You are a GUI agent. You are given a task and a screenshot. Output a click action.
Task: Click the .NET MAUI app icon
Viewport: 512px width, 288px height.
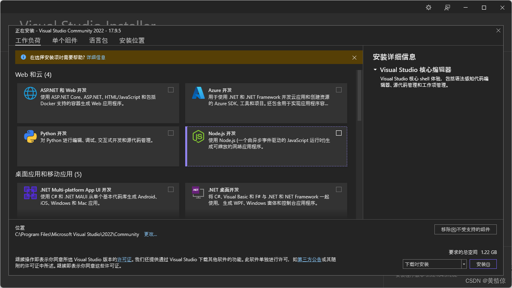pos(30,193)
